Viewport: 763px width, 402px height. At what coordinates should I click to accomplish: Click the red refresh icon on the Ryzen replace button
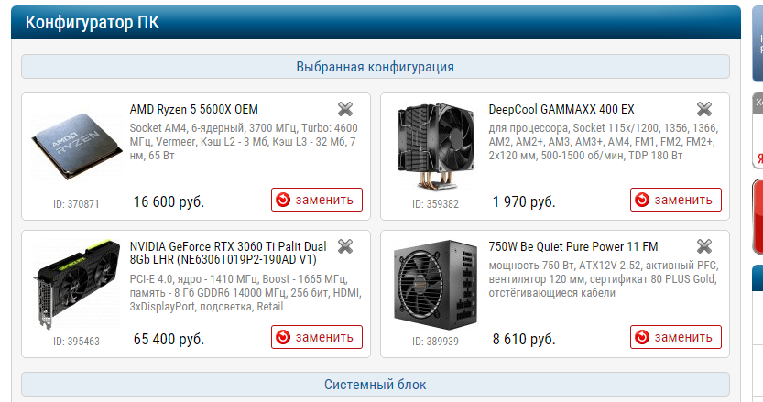click(x=283, y=200)
